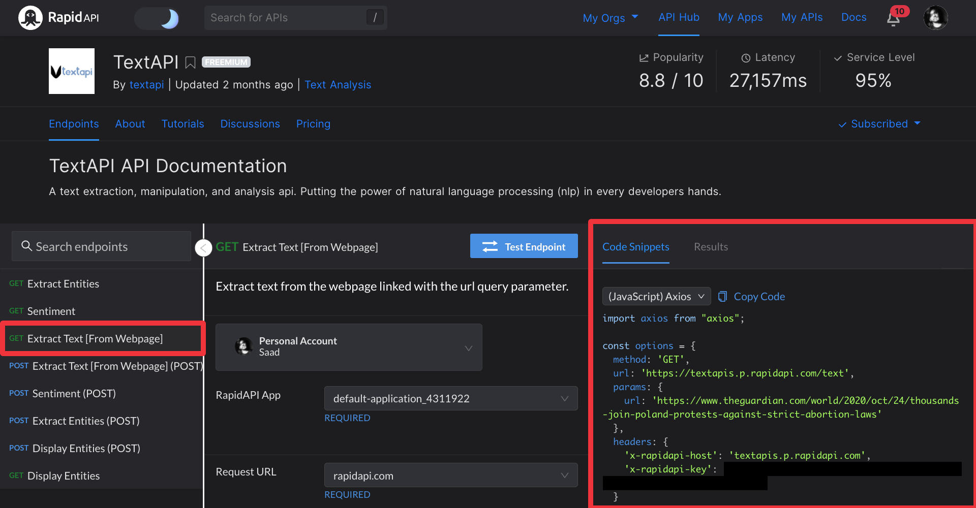Screen dimensions: 976x508
Task: Click the Test Endpoint button
Action: [524, 246]
